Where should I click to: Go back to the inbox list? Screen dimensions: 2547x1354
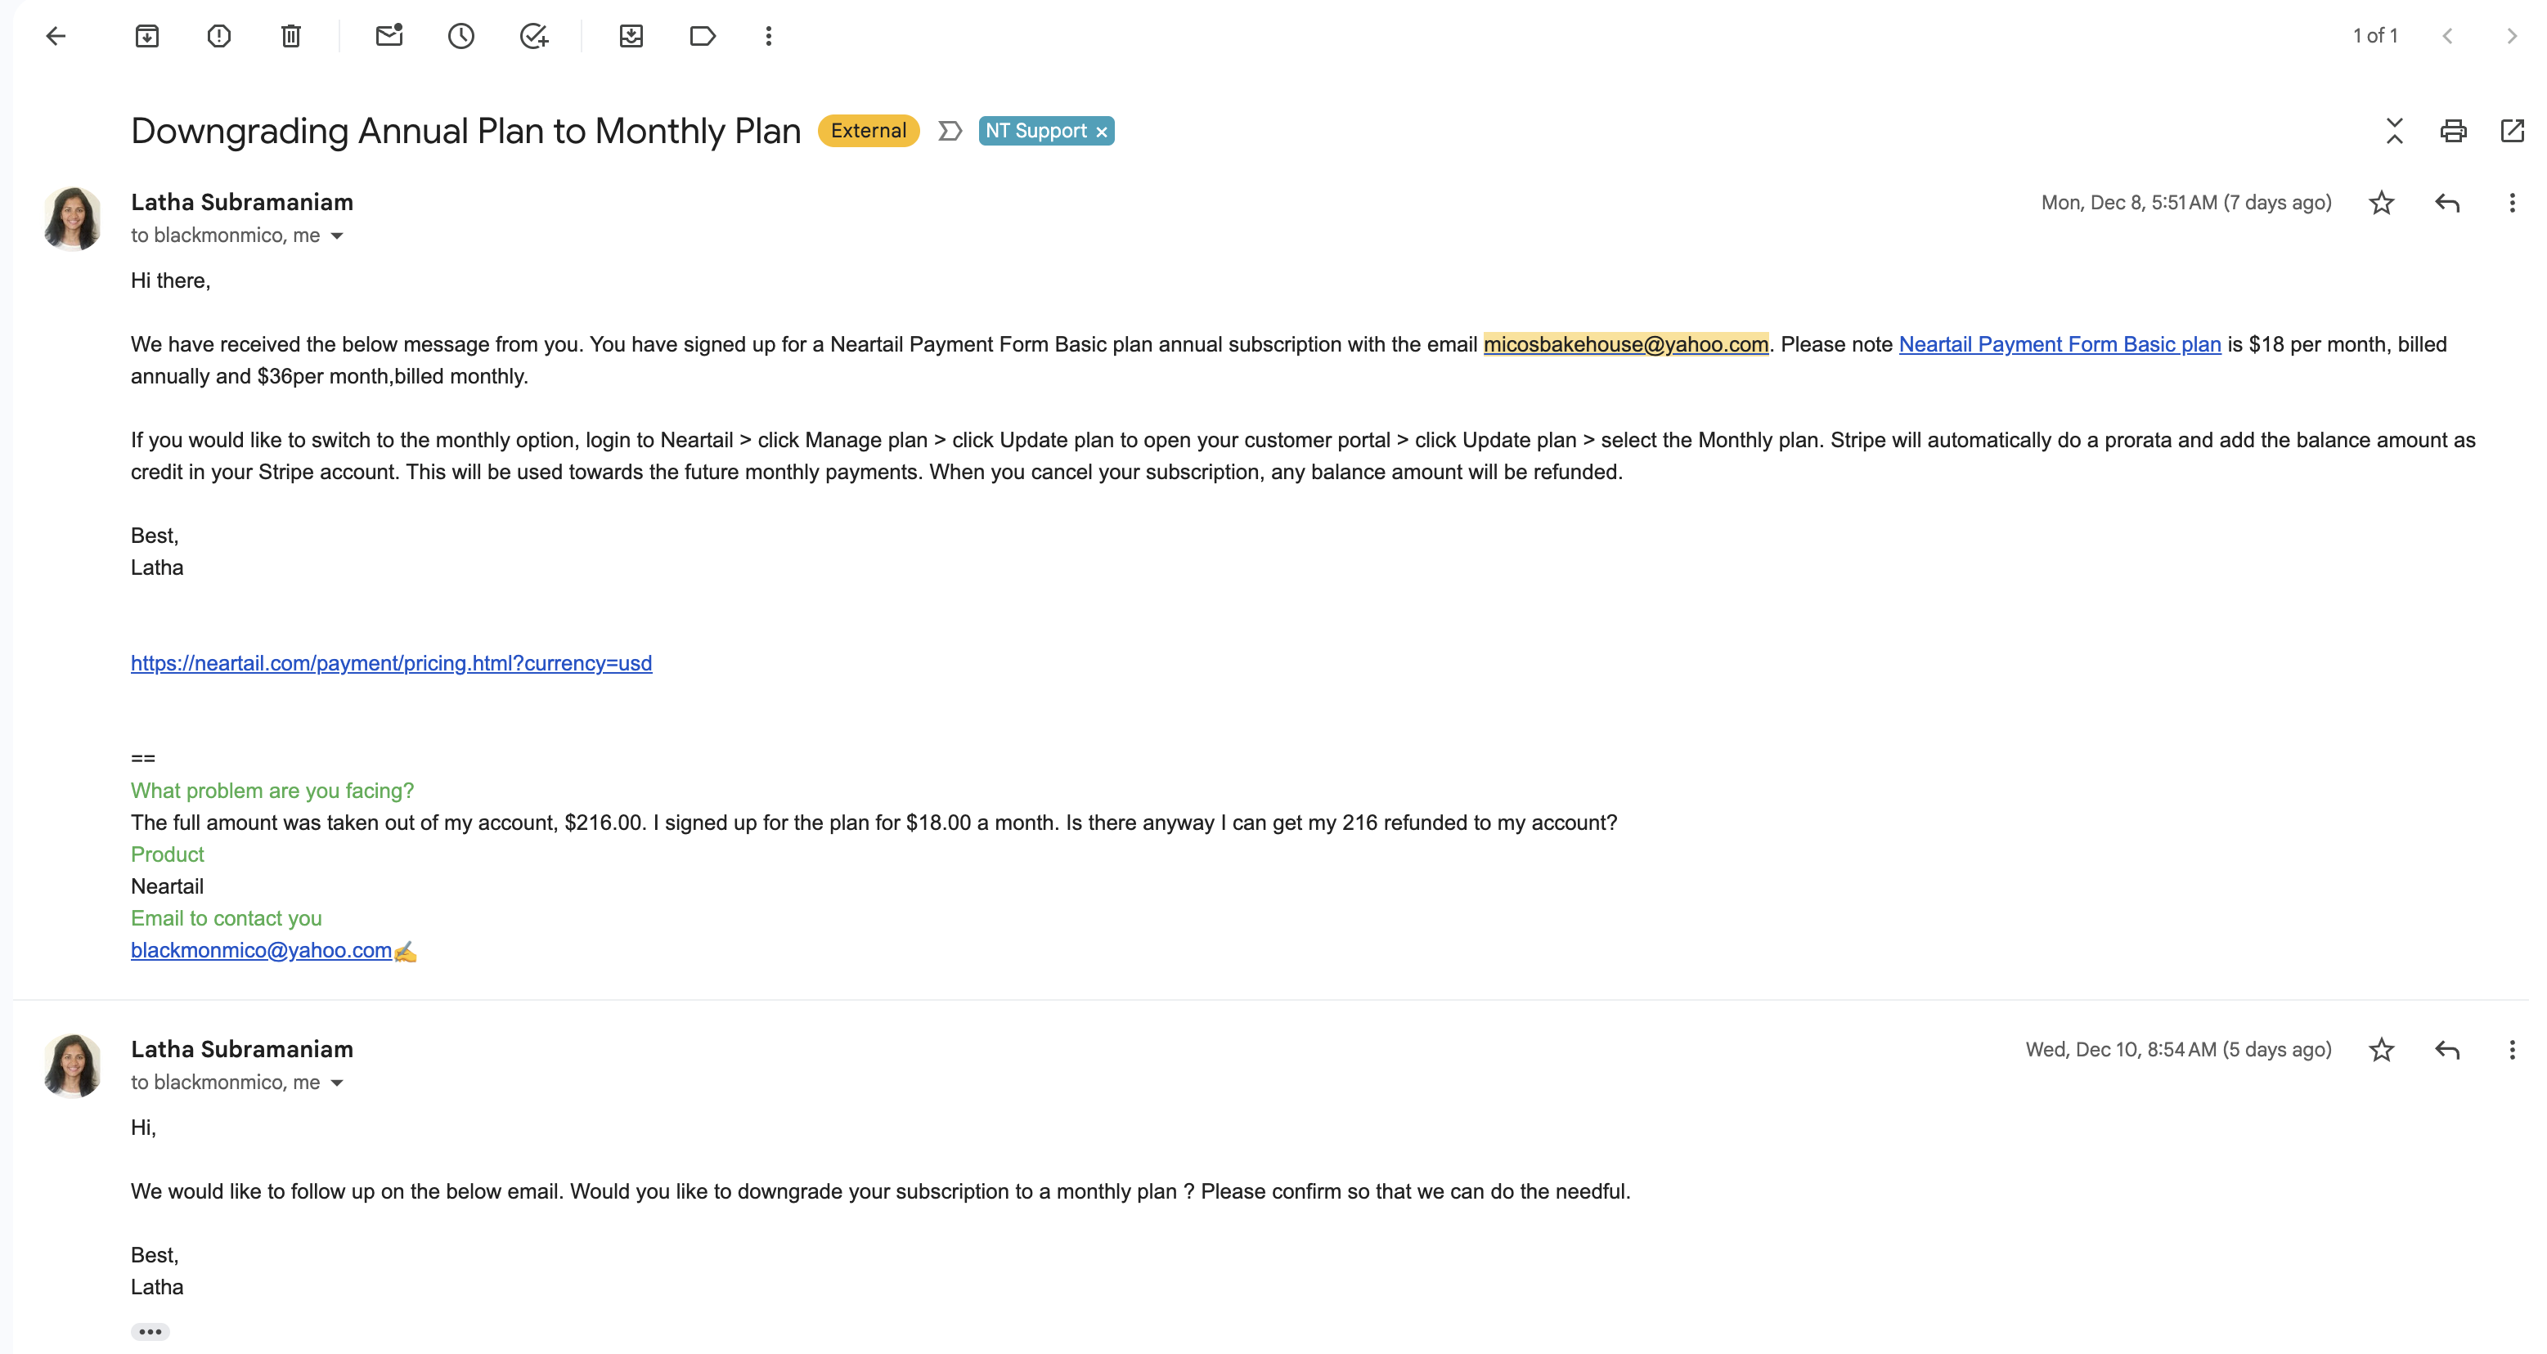pyautogui.click(x=56, y=37)
